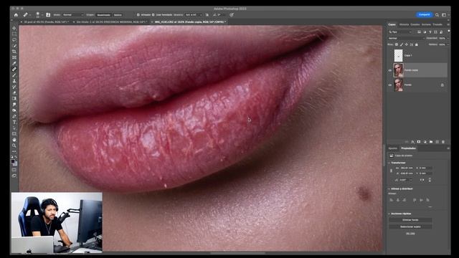Show the Capa 1 layer
Viewport: 459px width, 258px height.
coord(390,55)
